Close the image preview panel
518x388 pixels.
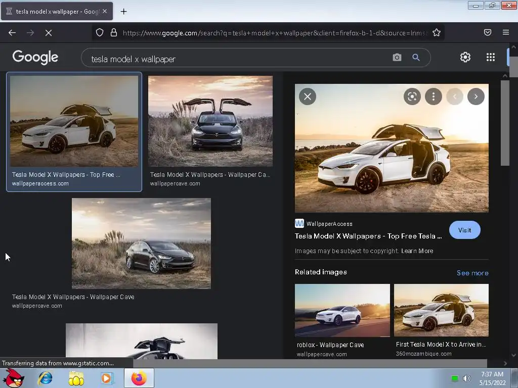point(308,96)
